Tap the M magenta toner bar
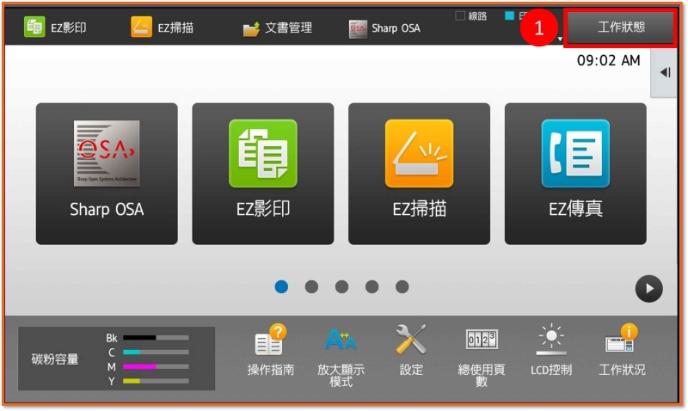The height and width of the screenshot is (411, 688). tap(156, 366)
